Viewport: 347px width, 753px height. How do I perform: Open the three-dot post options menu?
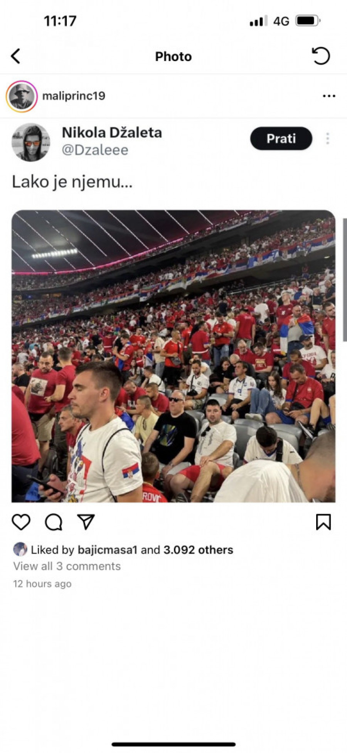point(329,96)
